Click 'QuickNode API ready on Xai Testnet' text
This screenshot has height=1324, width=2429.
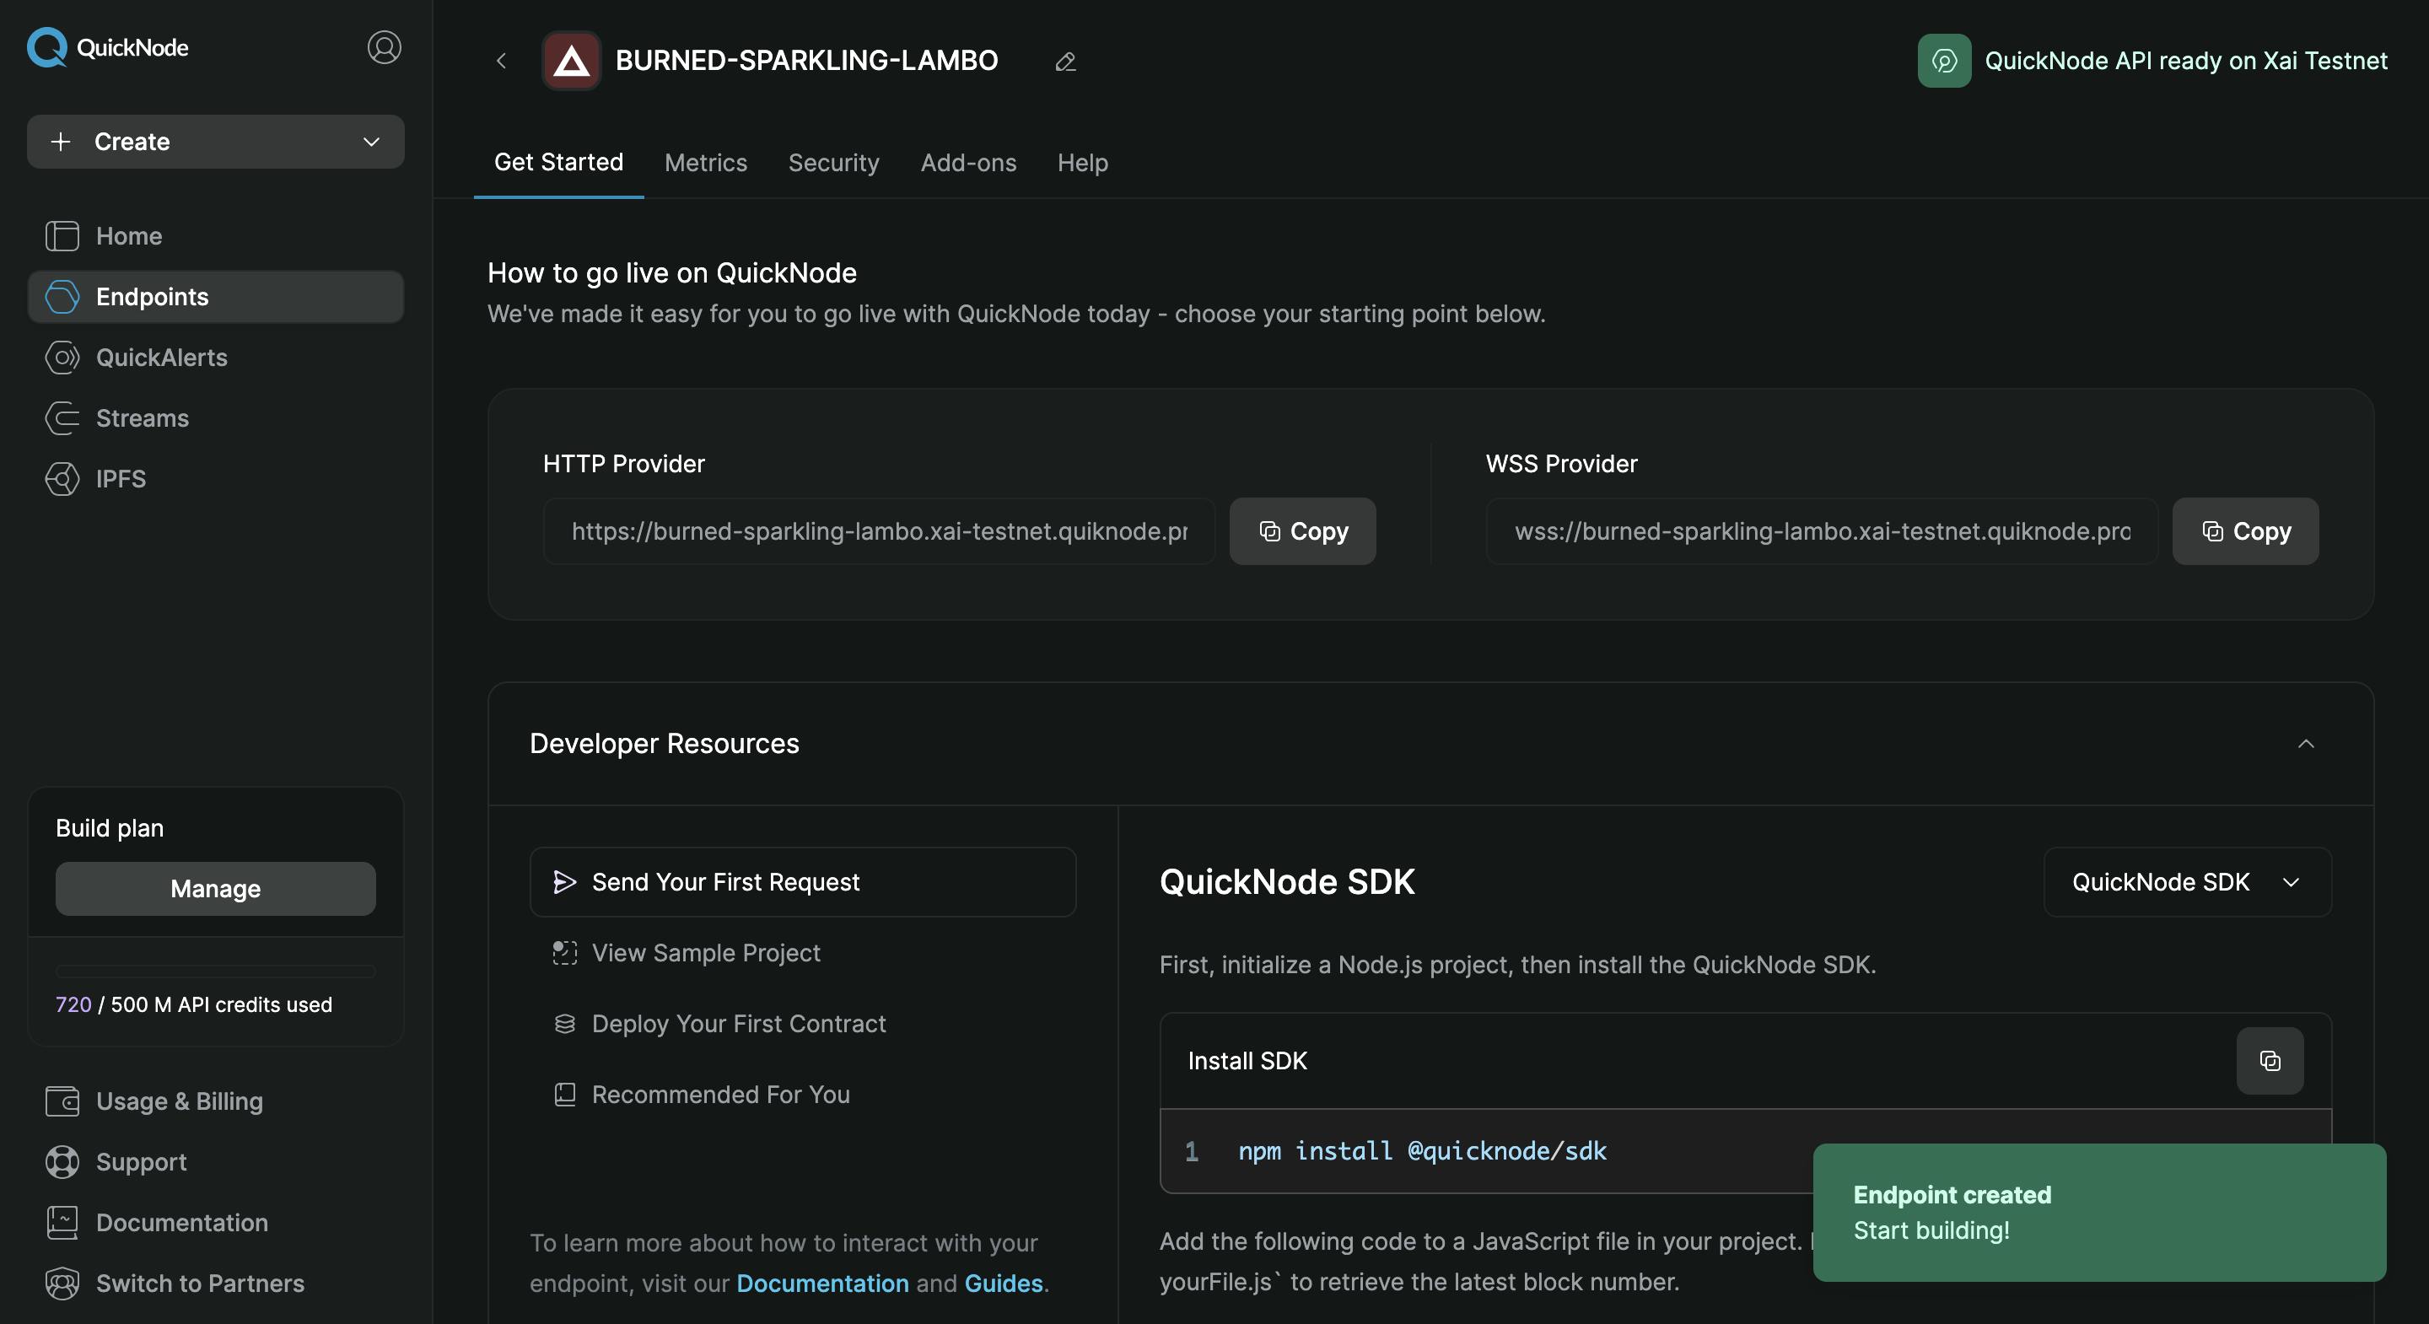[2186, 62]
